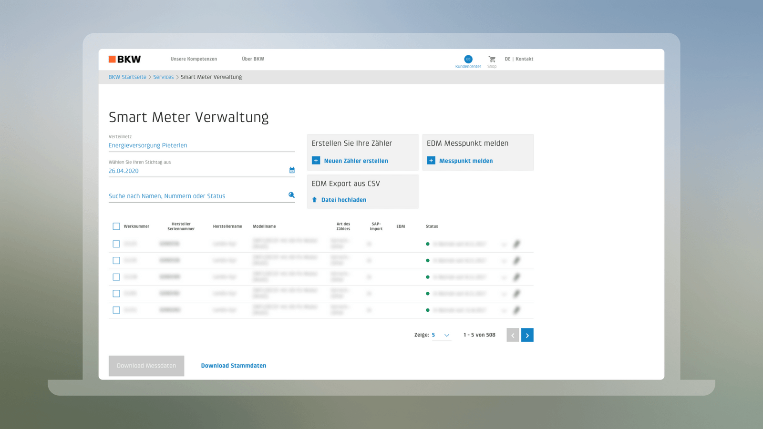Open the Zeige page size dropdown
The image size is (763, 429).
pos(446,335)
